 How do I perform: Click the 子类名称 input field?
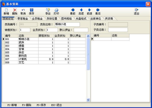click(118, 30)
